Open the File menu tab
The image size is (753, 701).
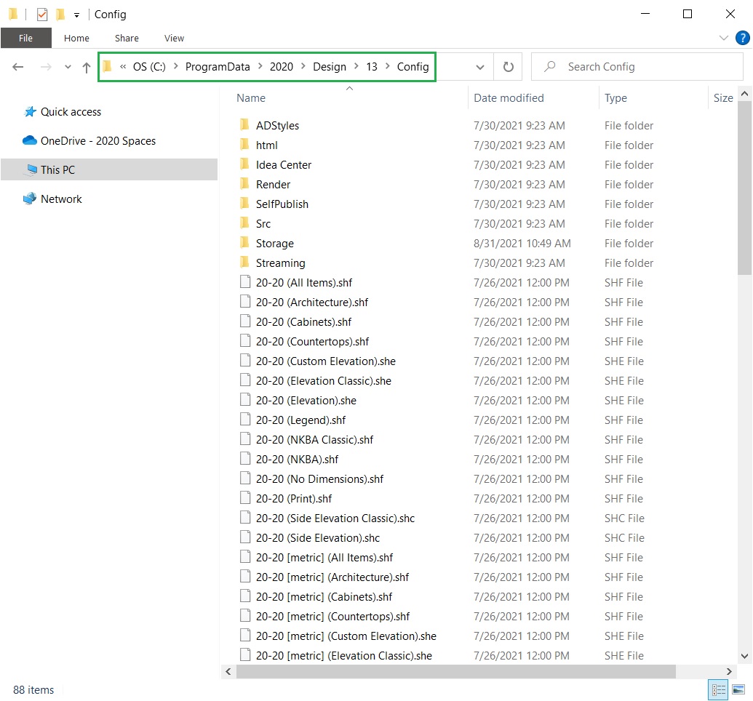[x=26, y=38]
